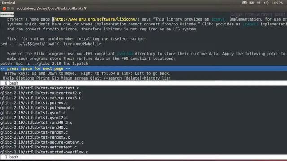Follow the second iconv() link after Glibc provides
Screen dimensions: 287x161
click(x=250, y=24)
